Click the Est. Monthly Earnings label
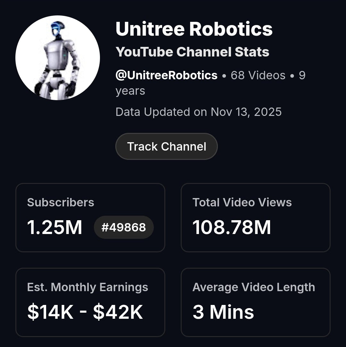This screenshot has height=347, width=346. pos(87,287)
